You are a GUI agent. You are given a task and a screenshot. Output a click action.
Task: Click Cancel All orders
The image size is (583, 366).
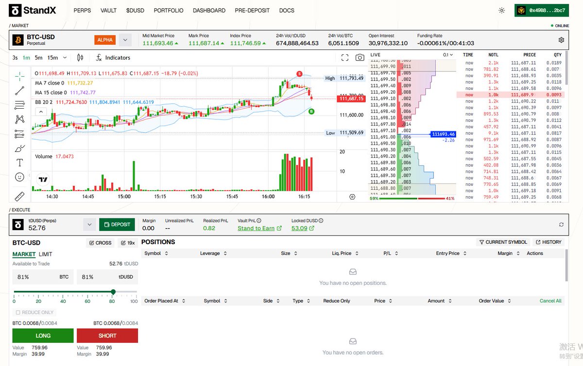pyautogui.click(x=550, y=301)
